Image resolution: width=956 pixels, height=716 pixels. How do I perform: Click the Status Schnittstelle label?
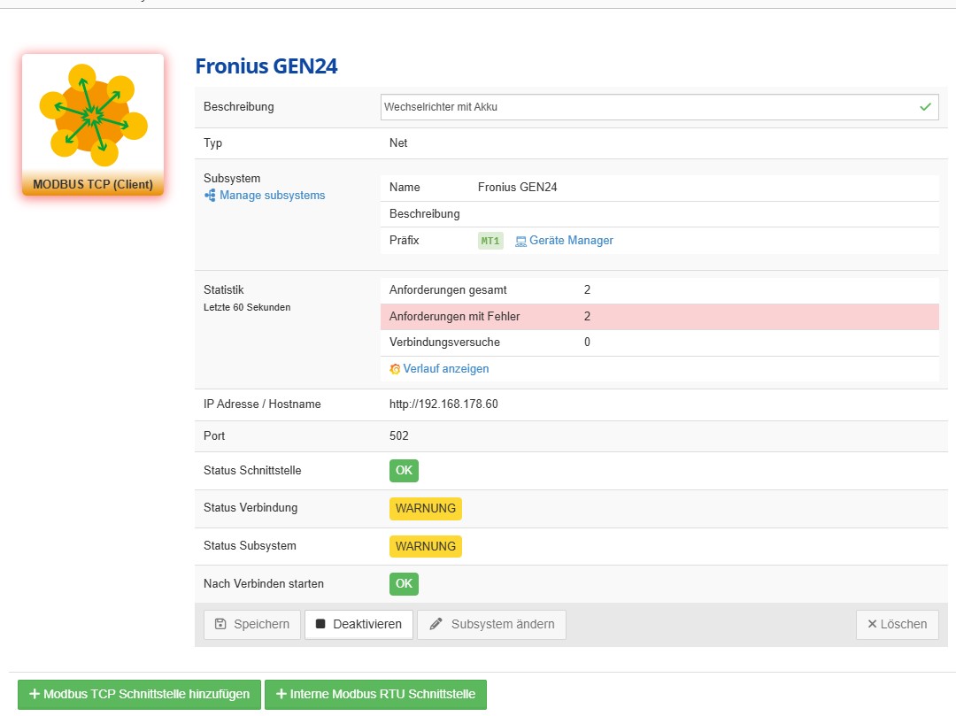252,471
